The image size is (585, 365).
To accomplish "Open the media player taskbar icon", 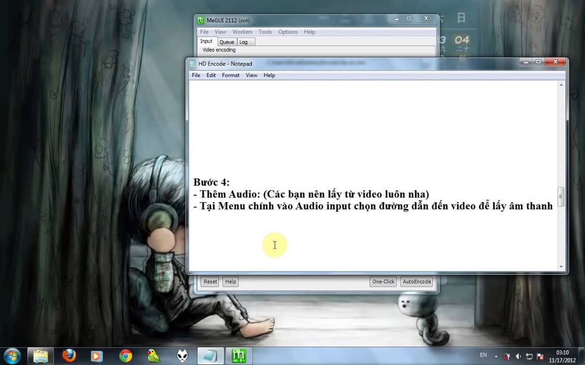I will tap(96, 356).
